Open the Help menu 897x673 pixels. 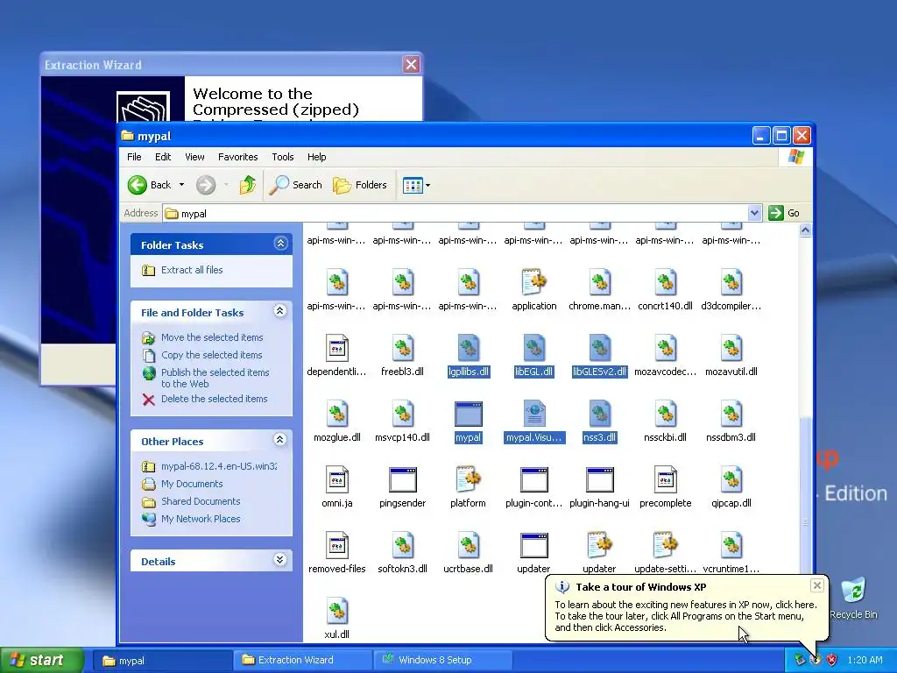click(316, 157)
